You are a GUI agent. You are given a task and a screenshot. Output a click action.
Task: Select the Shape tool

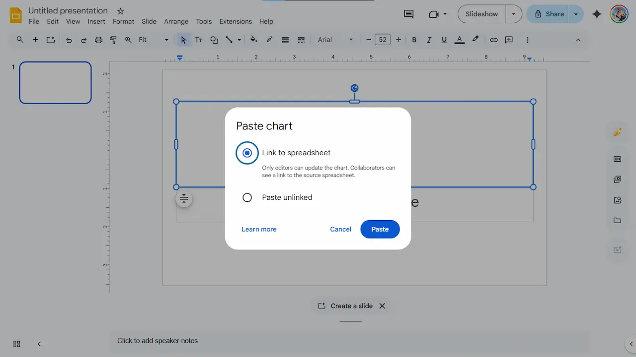(214, 40)
